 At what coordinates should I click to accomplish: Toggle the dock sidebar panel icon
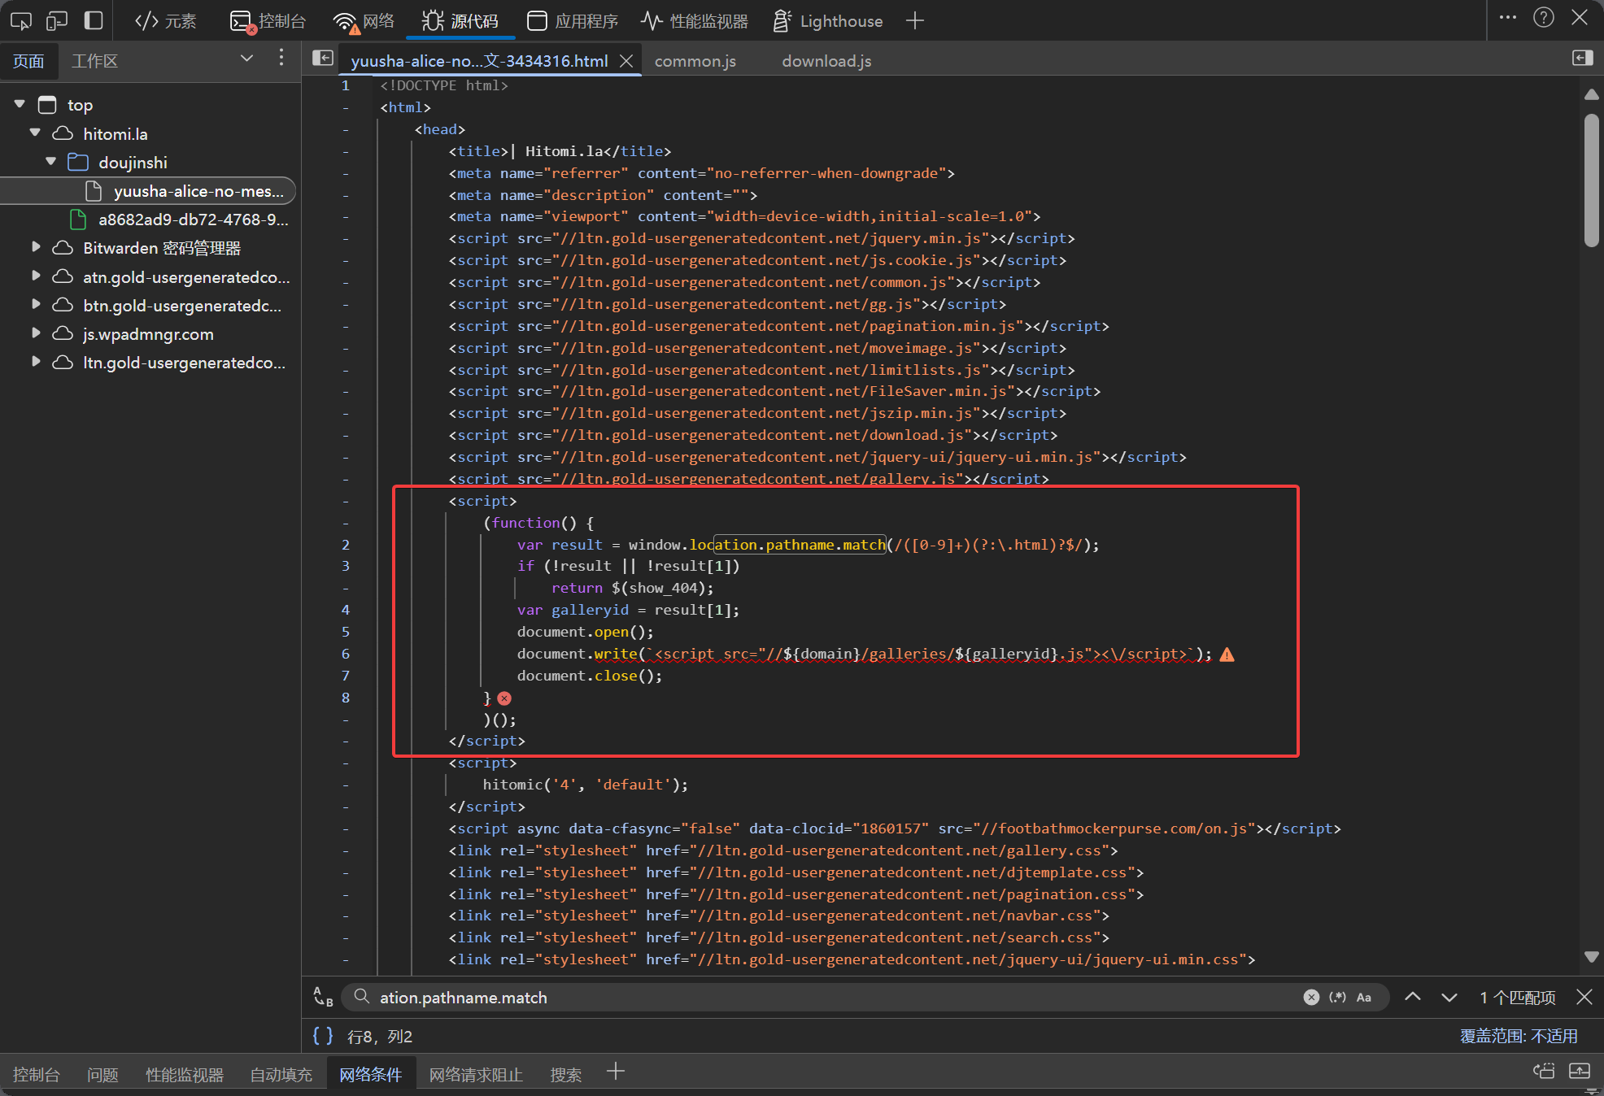94,20
